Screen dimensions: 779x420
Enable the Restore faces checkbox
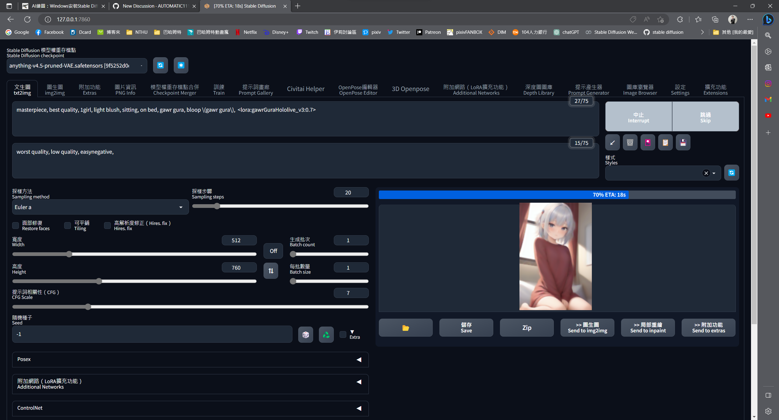(16, 226)
